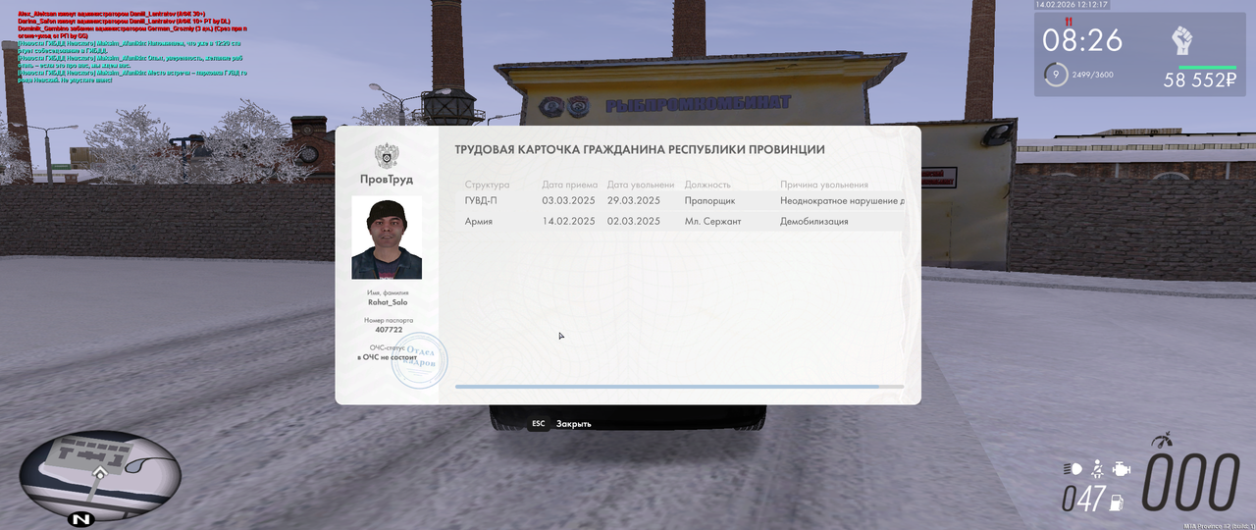Click passport number 407722
The image size is (1256, 530).
[389, 330]
